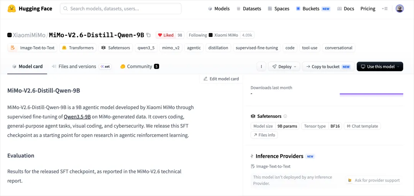Image resolution: width=414 pixels, height=196 pixels.
Task: Click the Image-Text-to-Text tag
Action: point(32,48)
